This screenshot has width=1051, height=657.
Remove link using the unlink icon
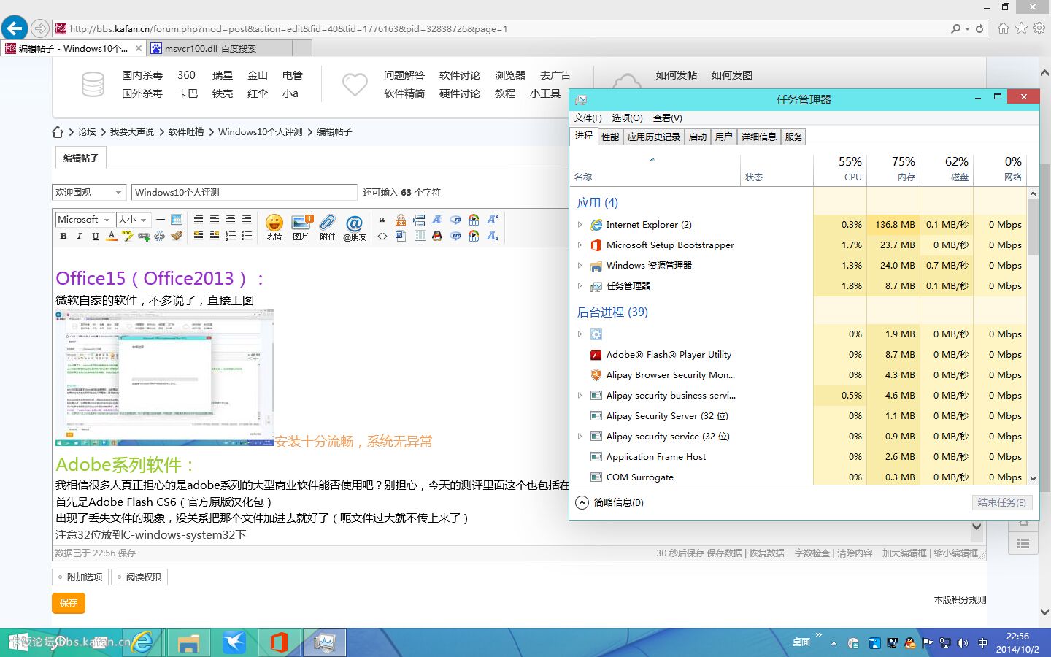[x=160, y=236]
